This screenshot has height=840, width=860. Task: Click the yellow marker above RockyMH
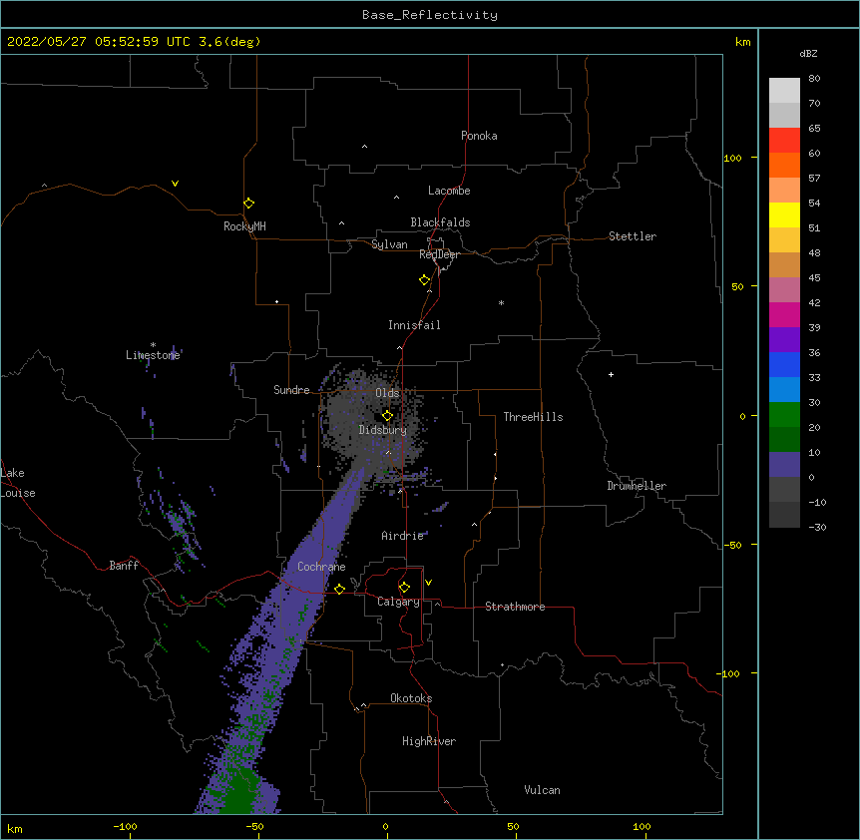click(248, 204)
